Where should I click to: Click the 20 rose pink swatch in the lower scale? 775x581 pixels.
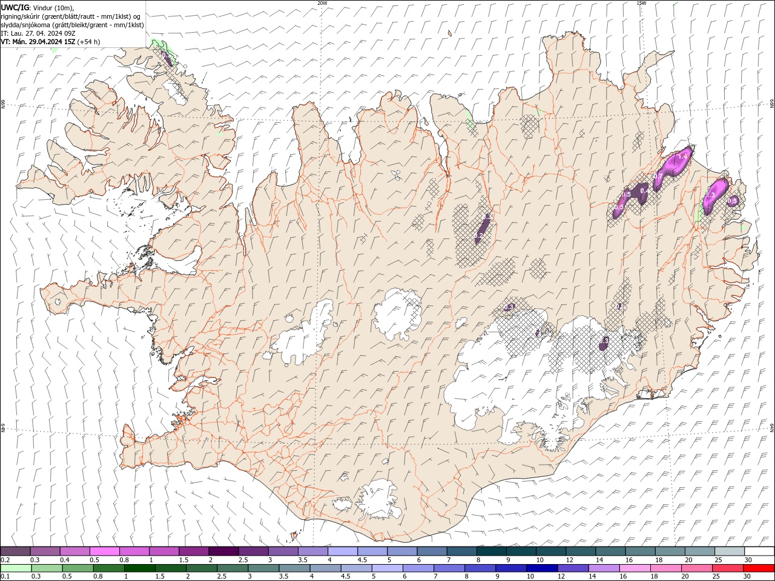coord(696,568)
